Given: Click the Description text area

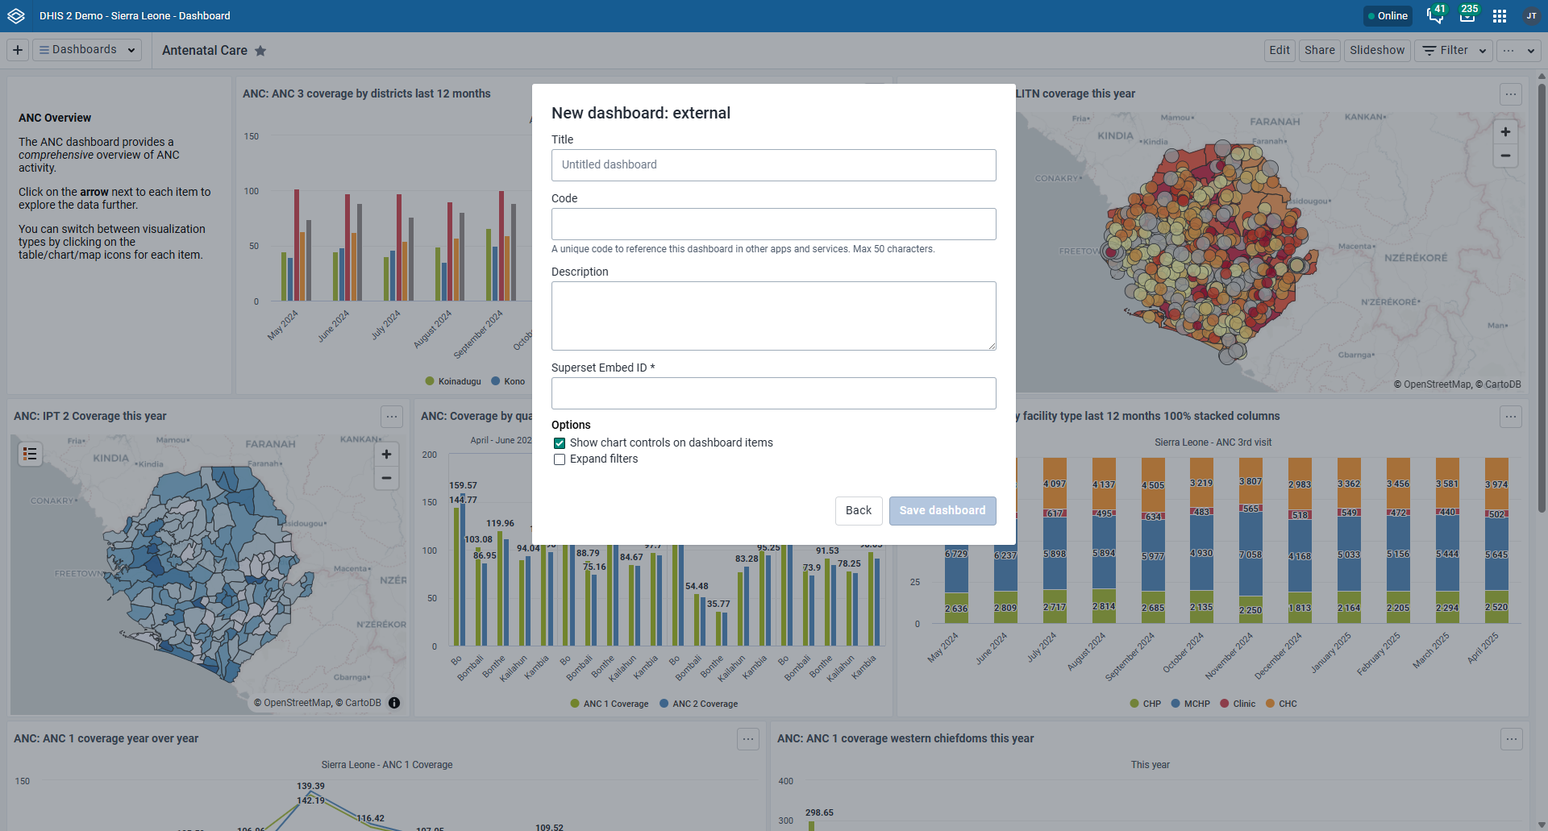Looking at the screenshot, I should tap(774, 316).
